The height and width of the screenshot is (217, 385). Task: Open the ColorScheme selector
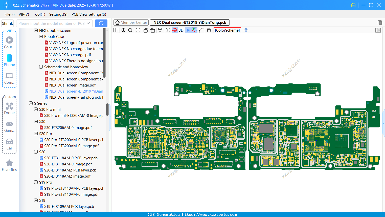227,30
